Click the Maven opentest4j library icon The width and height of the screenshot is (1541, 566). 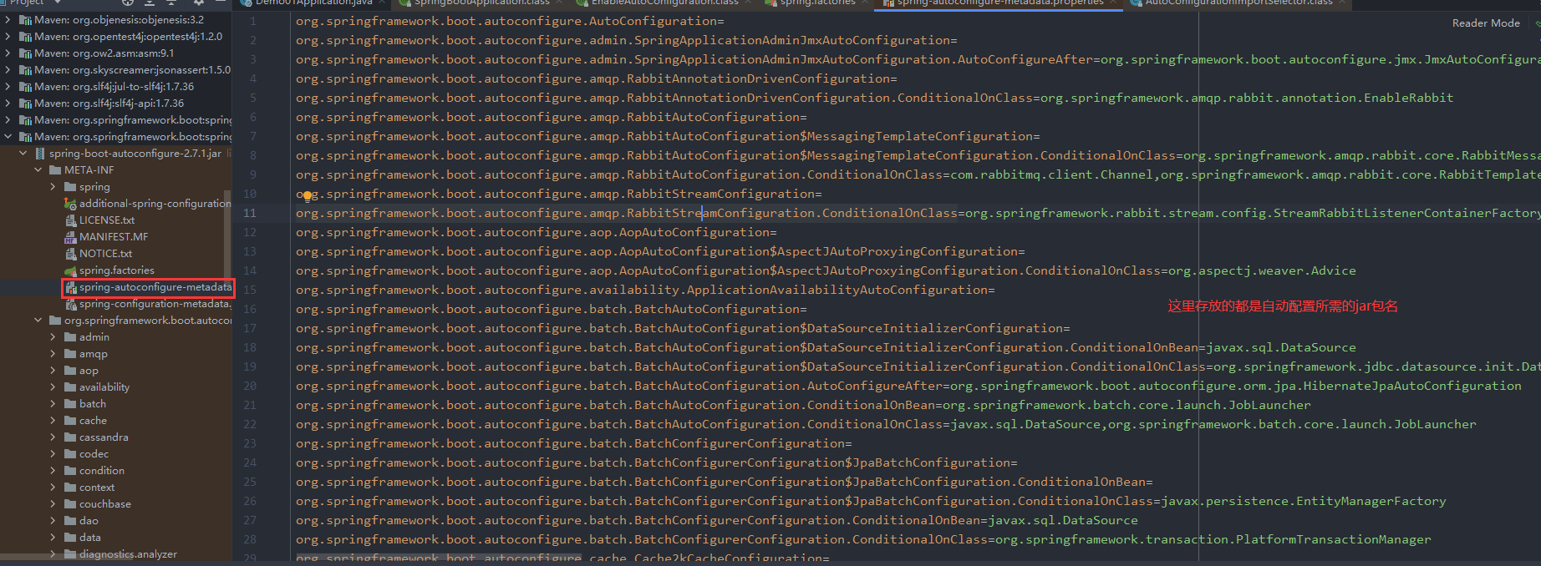(25, 37)
